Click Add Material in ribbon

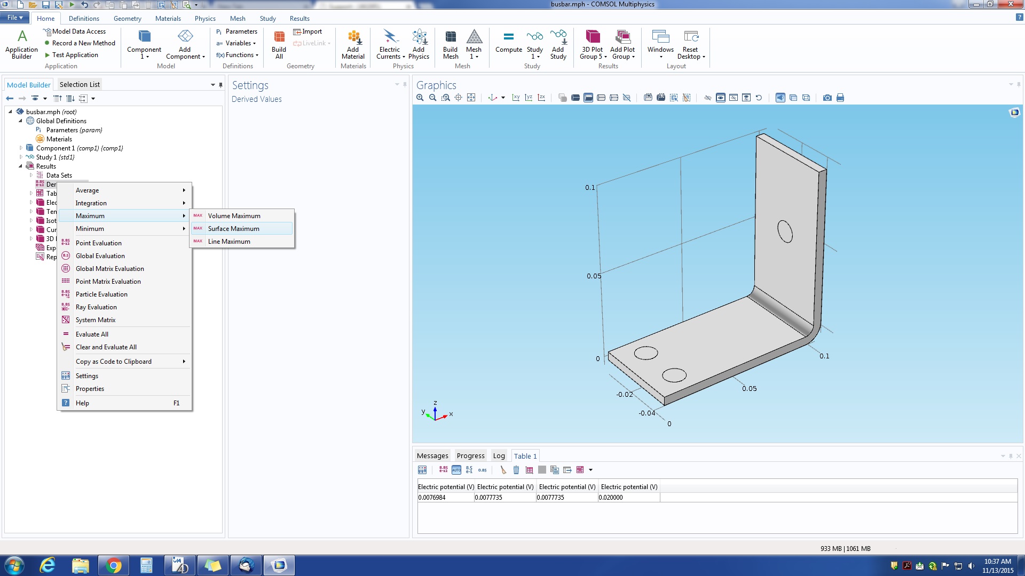point(353,44)
